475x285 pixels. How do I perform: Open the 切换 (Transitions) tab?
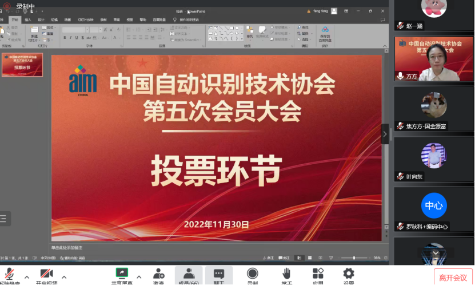pos(54,19)
